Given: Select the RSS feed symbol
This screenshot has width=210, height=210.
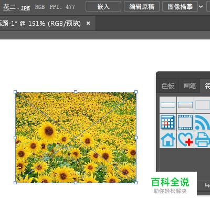Looking at the screenshot, I should 202,122.
